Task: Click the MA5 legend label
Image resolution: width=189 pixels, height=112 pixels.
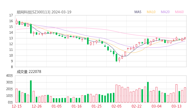Action: (x=138, y=12)
